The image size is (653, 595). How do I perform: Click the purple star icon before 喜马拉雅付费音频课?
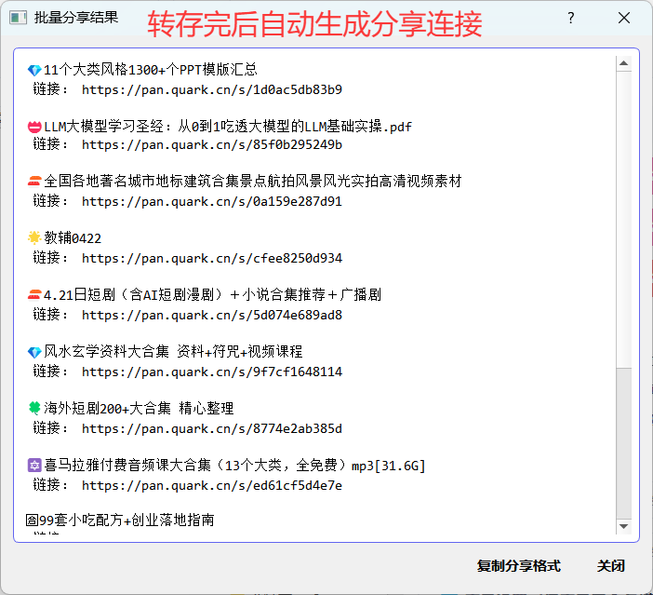click(x=34, y=465)
